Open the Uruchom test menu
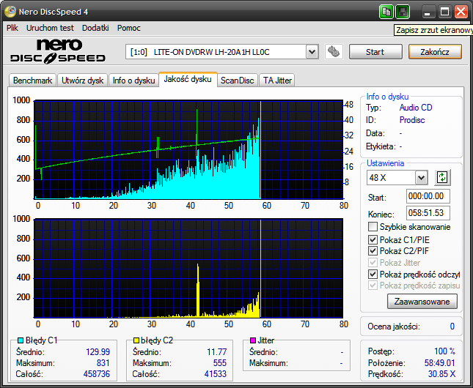Image resolution: width=473 pixels, height=388 pixels. [50, 28]
